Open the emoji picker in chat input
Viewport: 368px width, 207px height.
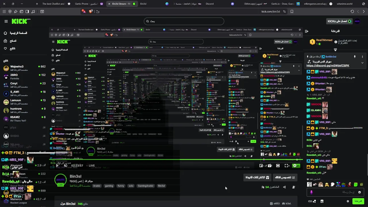tap(359, 192)
